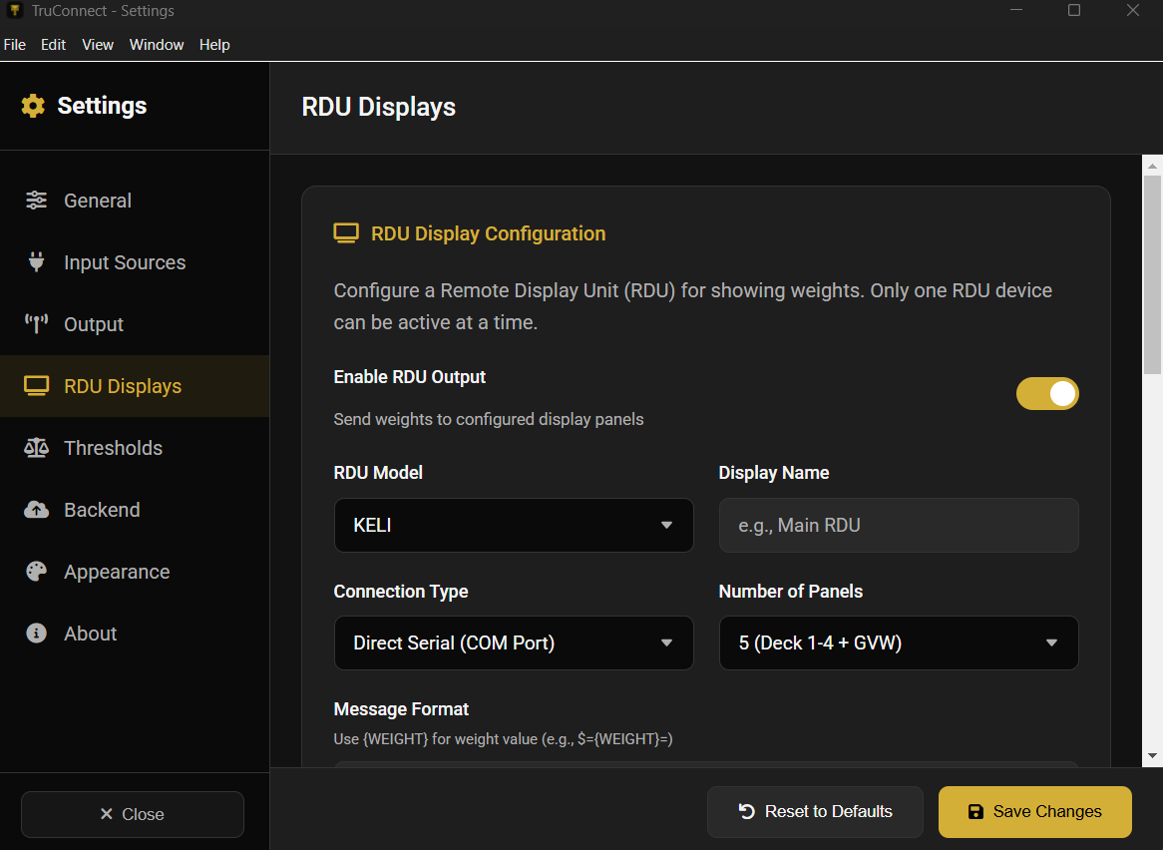The height and width of the screenshot is (850, 1163).
Task: Click the About info icon
Action: click(36, 634)
